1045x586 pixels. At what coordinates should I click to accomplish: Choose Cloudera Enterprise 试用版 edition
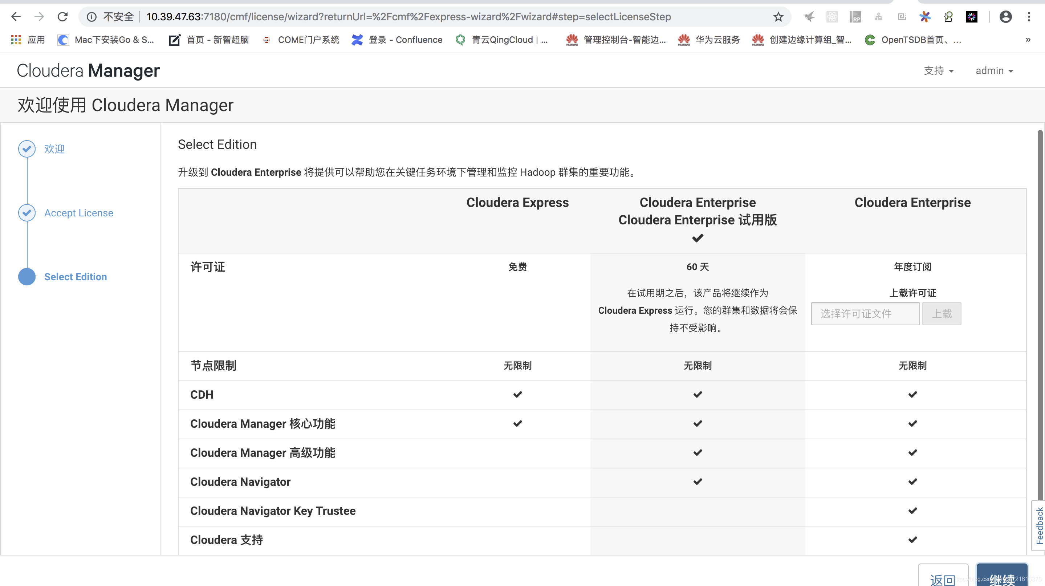(x=698, y=220)
